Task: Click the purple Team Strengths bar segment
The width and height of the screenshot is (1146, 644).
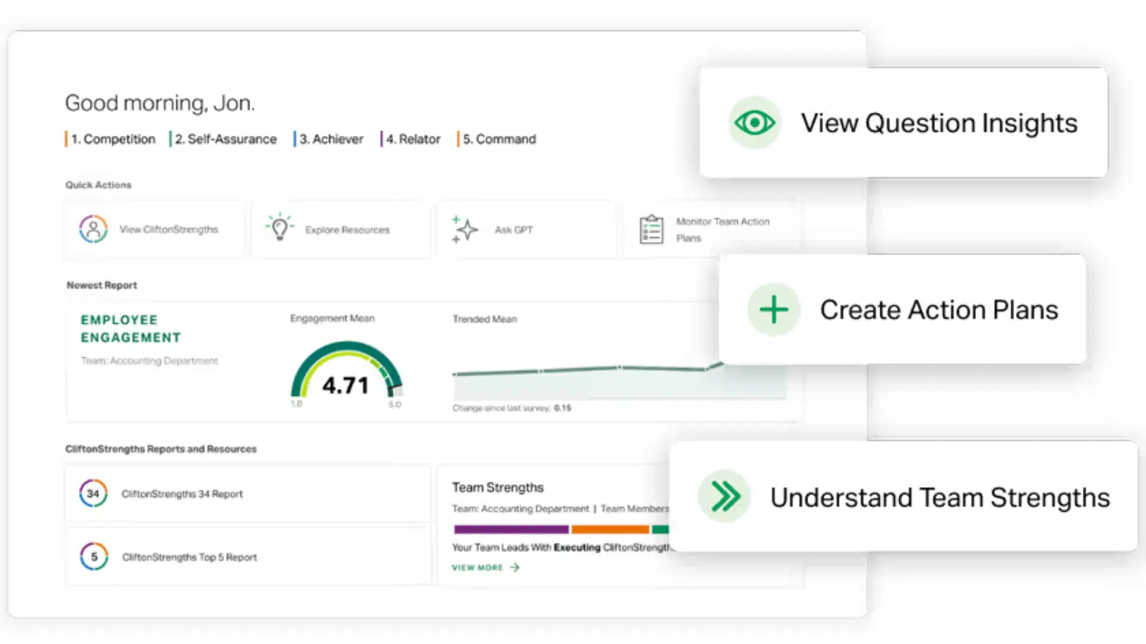Action: (x=511, y=530)
